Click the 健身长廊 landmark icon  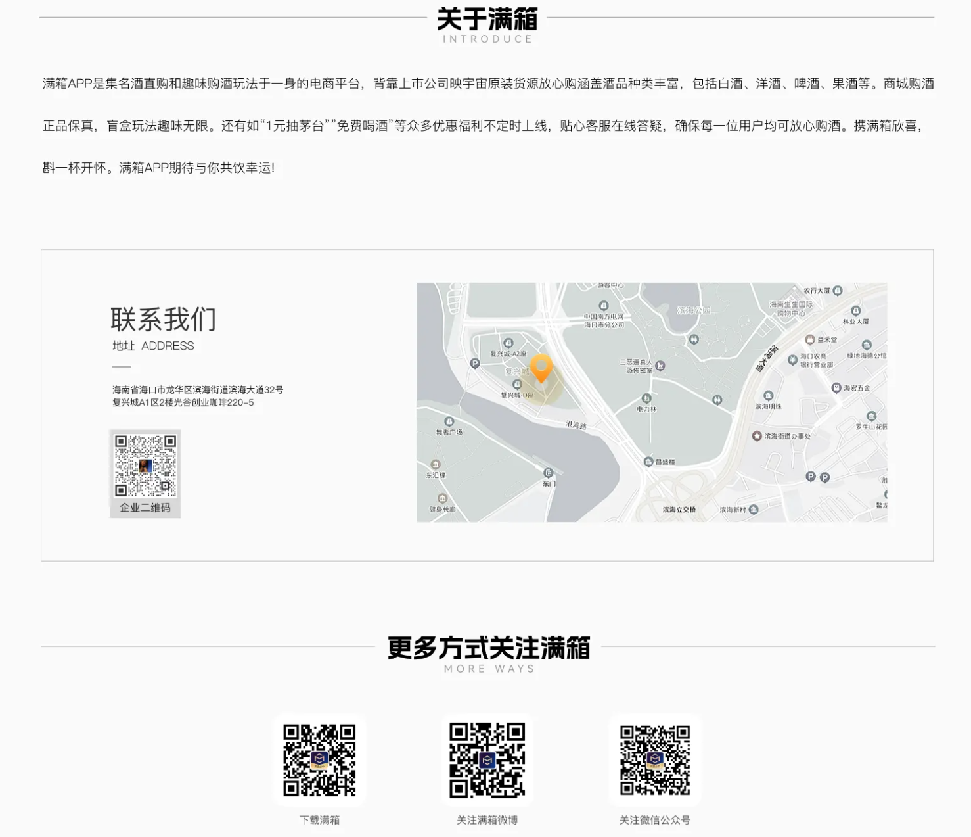click(442, 498)
